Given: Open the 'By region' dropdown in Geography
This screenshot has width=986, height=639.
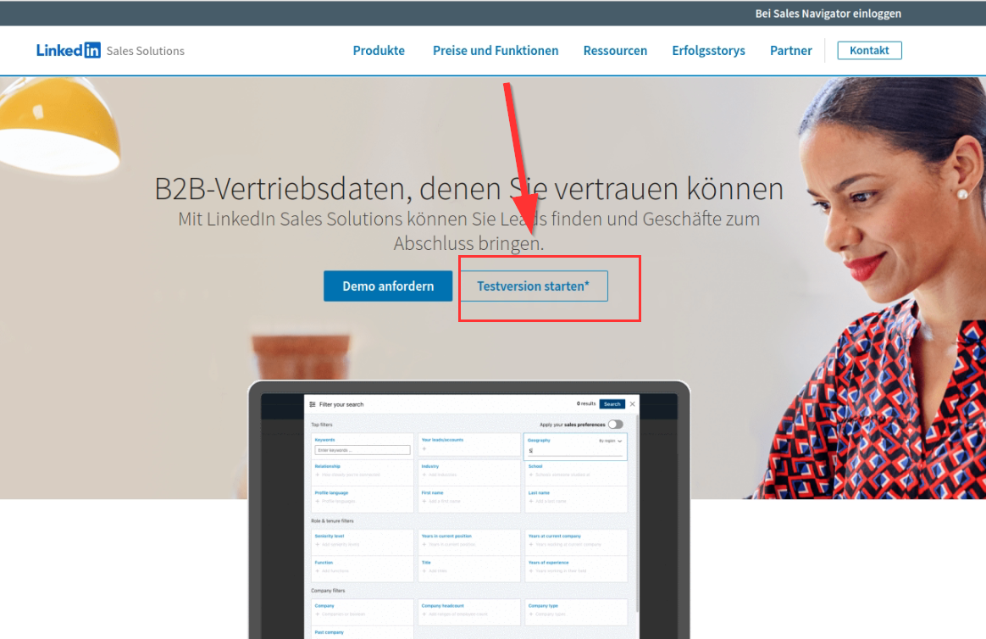Looking at the screenshot, I should click(611, 441).
